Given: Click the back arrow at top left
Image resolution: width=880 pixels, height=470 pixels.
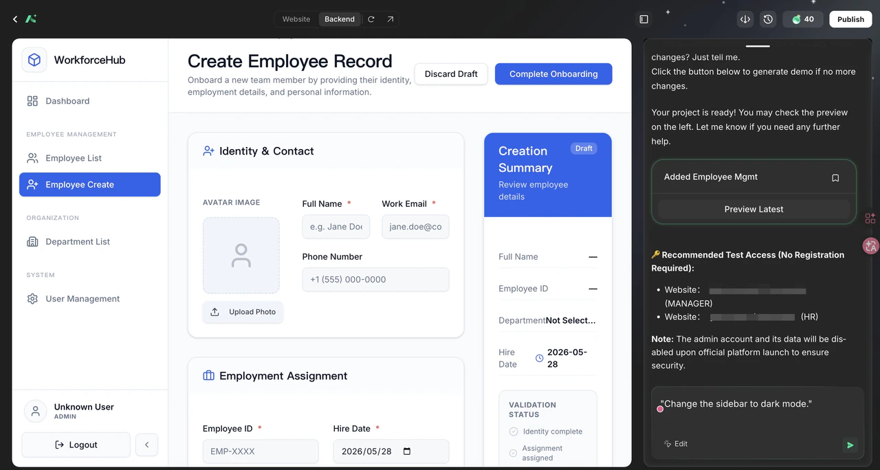Looking at the screenshot, I should tap(15, 19).
